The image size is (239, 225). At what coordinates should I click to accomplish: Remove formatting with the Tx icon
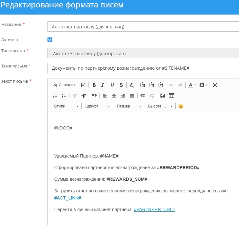coord(132,85)
